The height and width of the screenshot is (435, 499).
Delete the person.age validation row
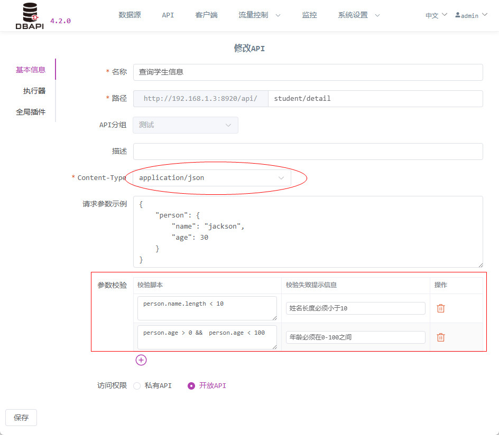441,337
